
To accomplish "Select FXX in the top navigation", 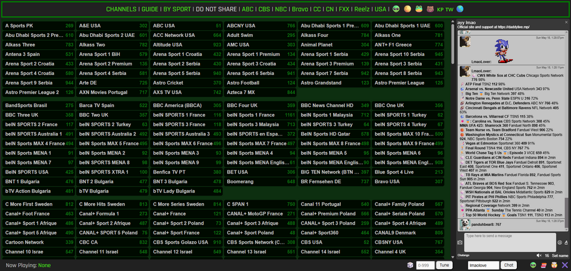I will click(344, 9).
